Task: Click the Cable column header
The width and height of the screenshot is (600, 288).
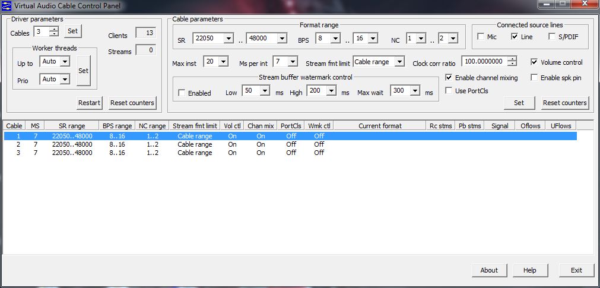Action: point(14,126)
